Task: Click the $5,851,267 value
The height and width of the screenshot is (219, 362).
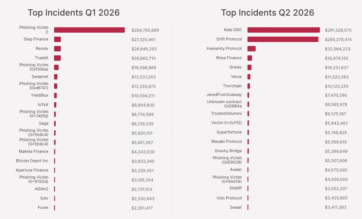Action: coord(142,143)
